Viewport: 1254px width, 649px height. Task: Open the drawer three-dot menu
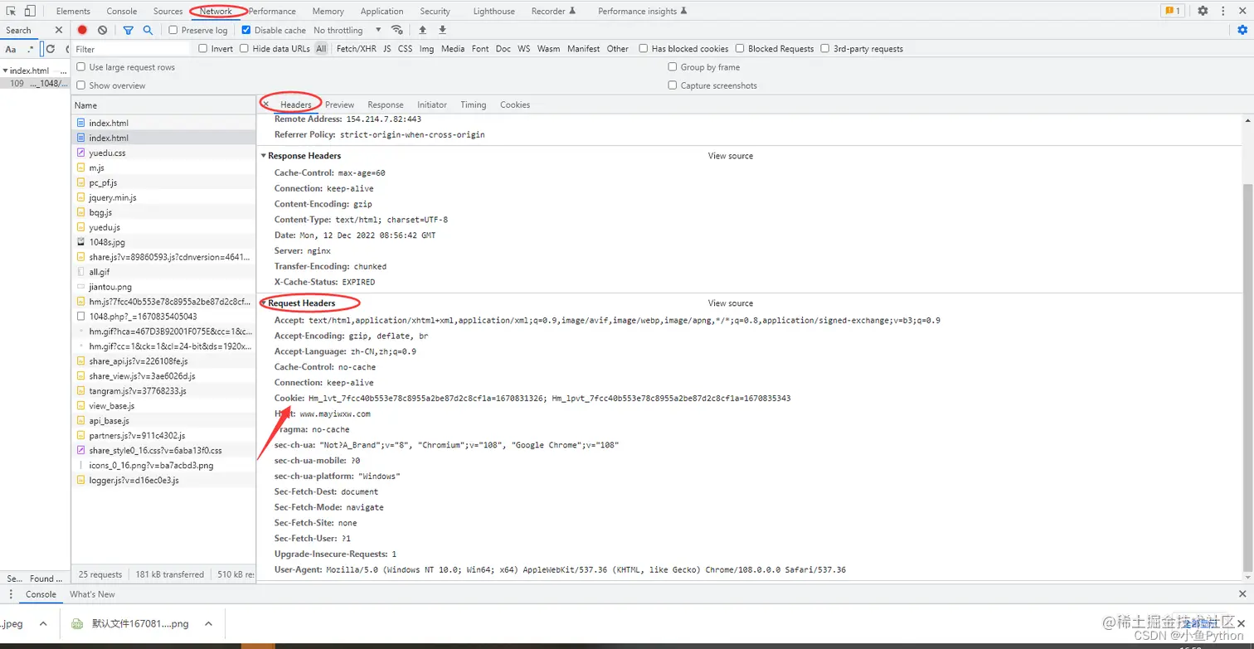coord(11,594)
